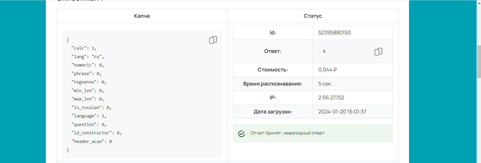481x163 pixels.
Task: Click the "calc": 1 line in the JSON
Action: pyautogui.click(x=84, y=48)
